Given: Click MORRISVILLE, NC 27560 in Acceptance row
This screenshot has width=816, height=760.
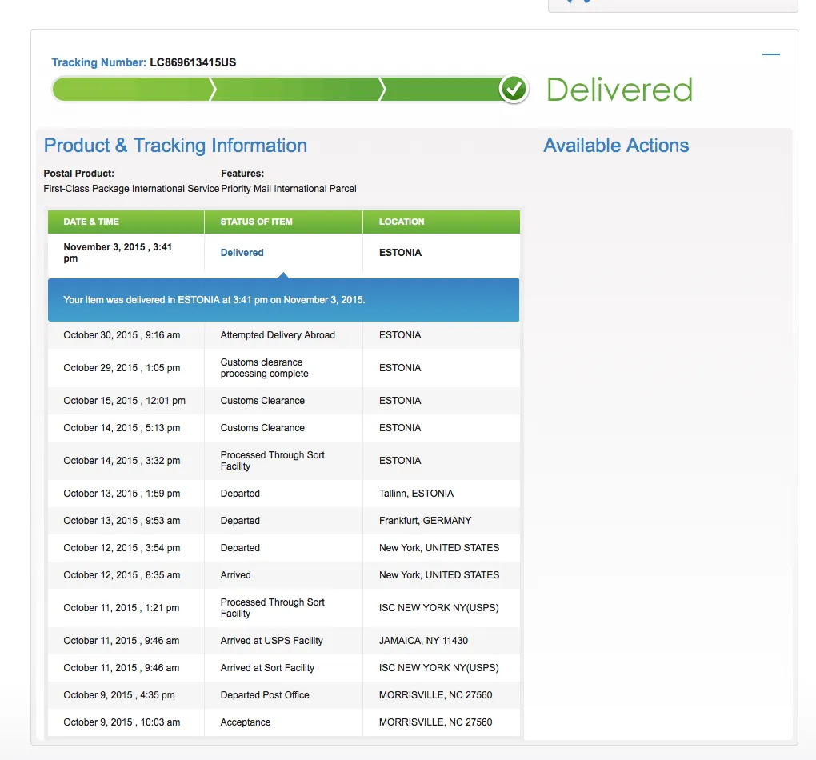Looking at the screenshot, I should (435, 722).
